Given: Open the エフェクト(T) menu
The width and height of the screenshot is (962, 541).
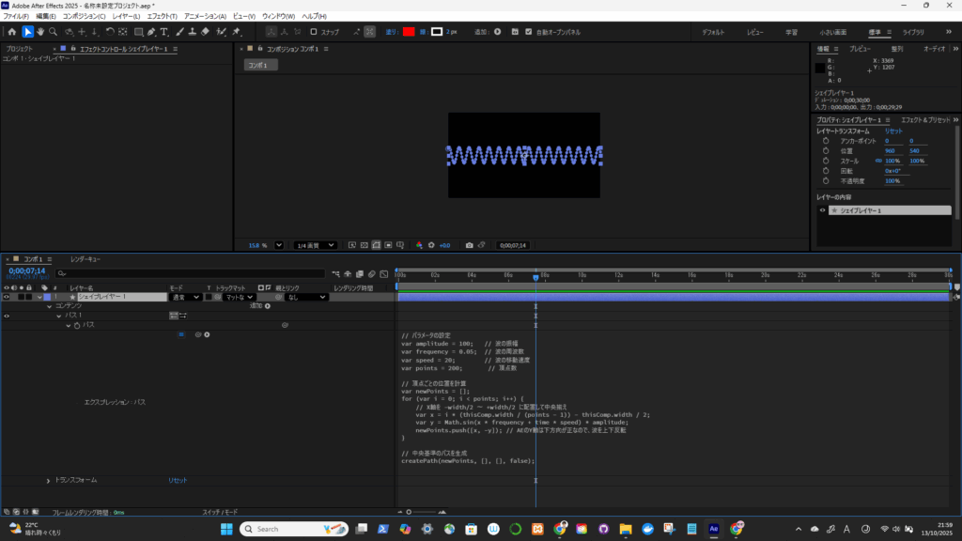Looking at the screenshot, I should click(x=163, y=17).
